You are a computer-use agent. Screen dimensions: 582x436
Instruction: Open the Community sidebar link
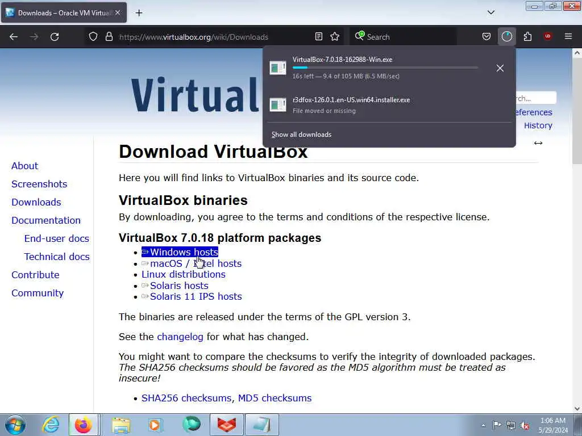point(38,293)
